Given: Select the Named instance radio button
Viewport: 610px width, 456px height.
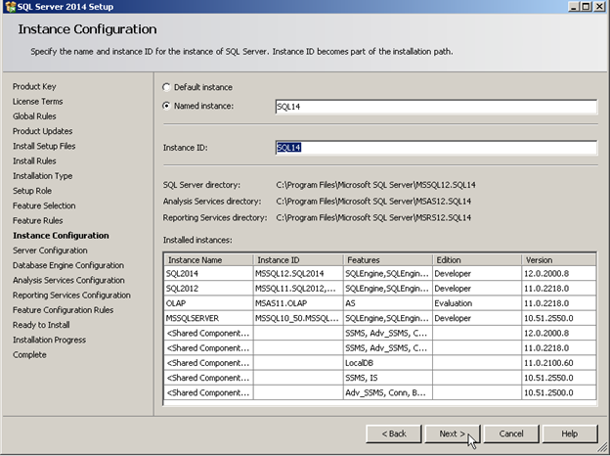Looking at the screenshot, I should (166, 106).
